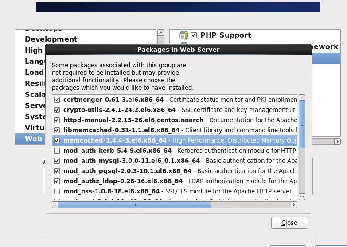347x247 pixels.
Task: Enable the mod_nss package checkbox
Action: pos(57,191)
